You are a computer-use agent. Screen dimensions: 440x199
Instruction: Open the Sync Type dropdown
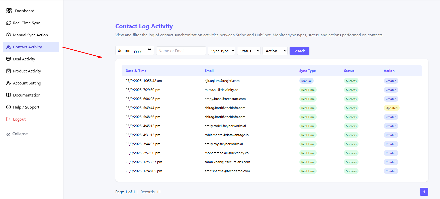(x=222, y=51)
